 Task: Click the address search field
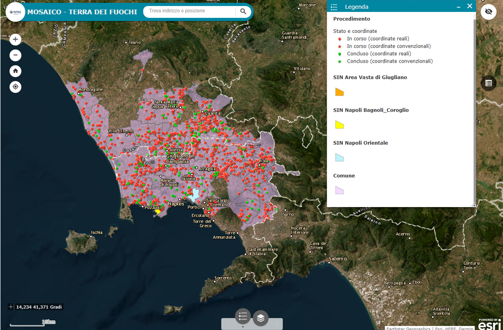(189, 11)
